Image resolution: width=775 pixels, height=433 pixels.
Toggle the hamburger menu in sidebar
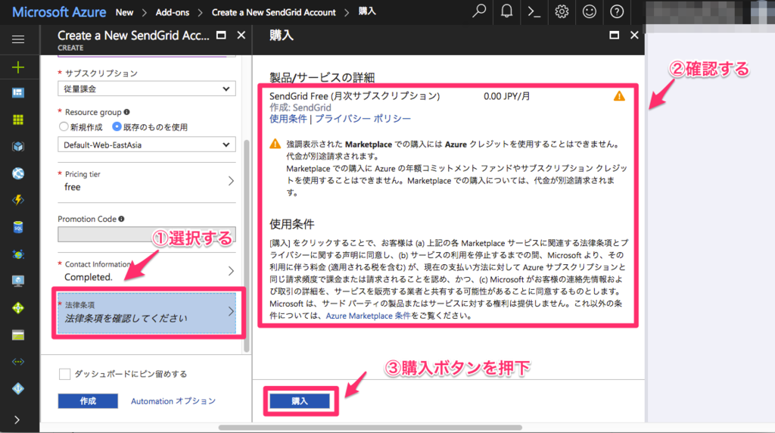pyautogui.click(x=18, y=39)
